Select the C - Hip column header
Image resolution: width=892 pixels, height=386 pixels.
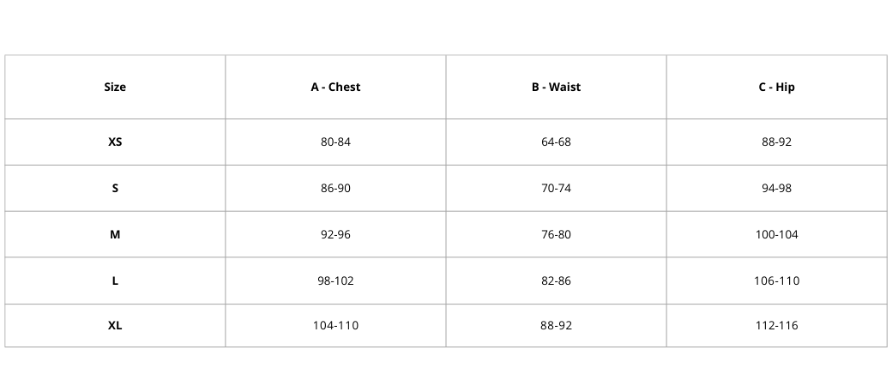776,87
